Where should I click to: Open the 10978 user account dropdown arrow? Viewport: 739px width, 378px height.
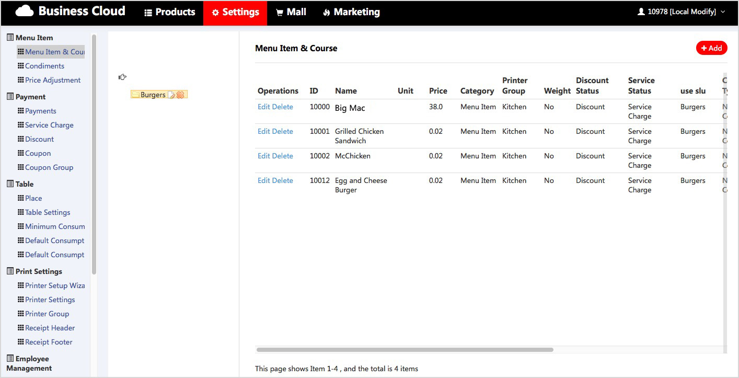[x=723, y=12]
